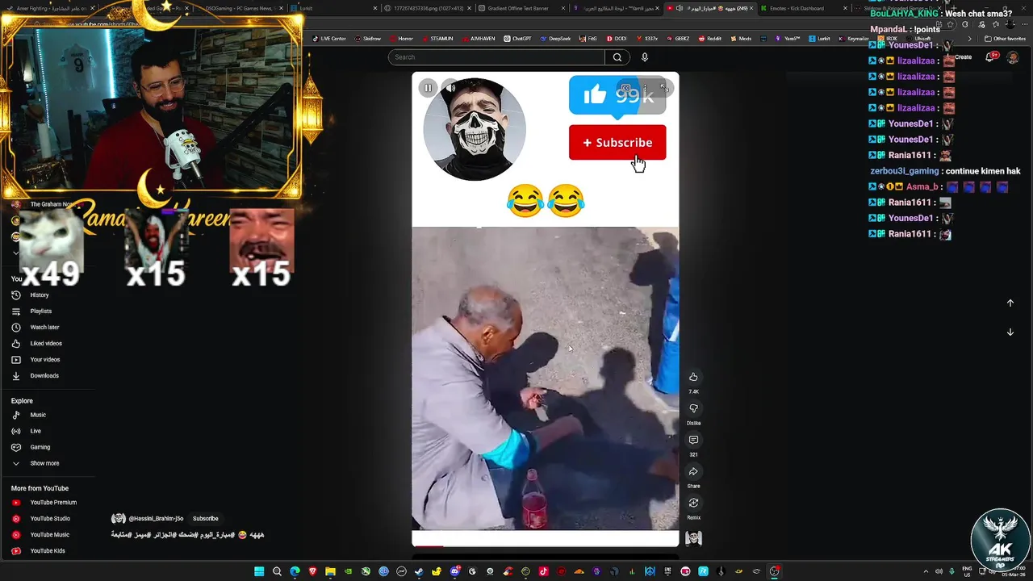Go to the previous Short with the up arrow
1033x581 pixels.
[1010, 303]
